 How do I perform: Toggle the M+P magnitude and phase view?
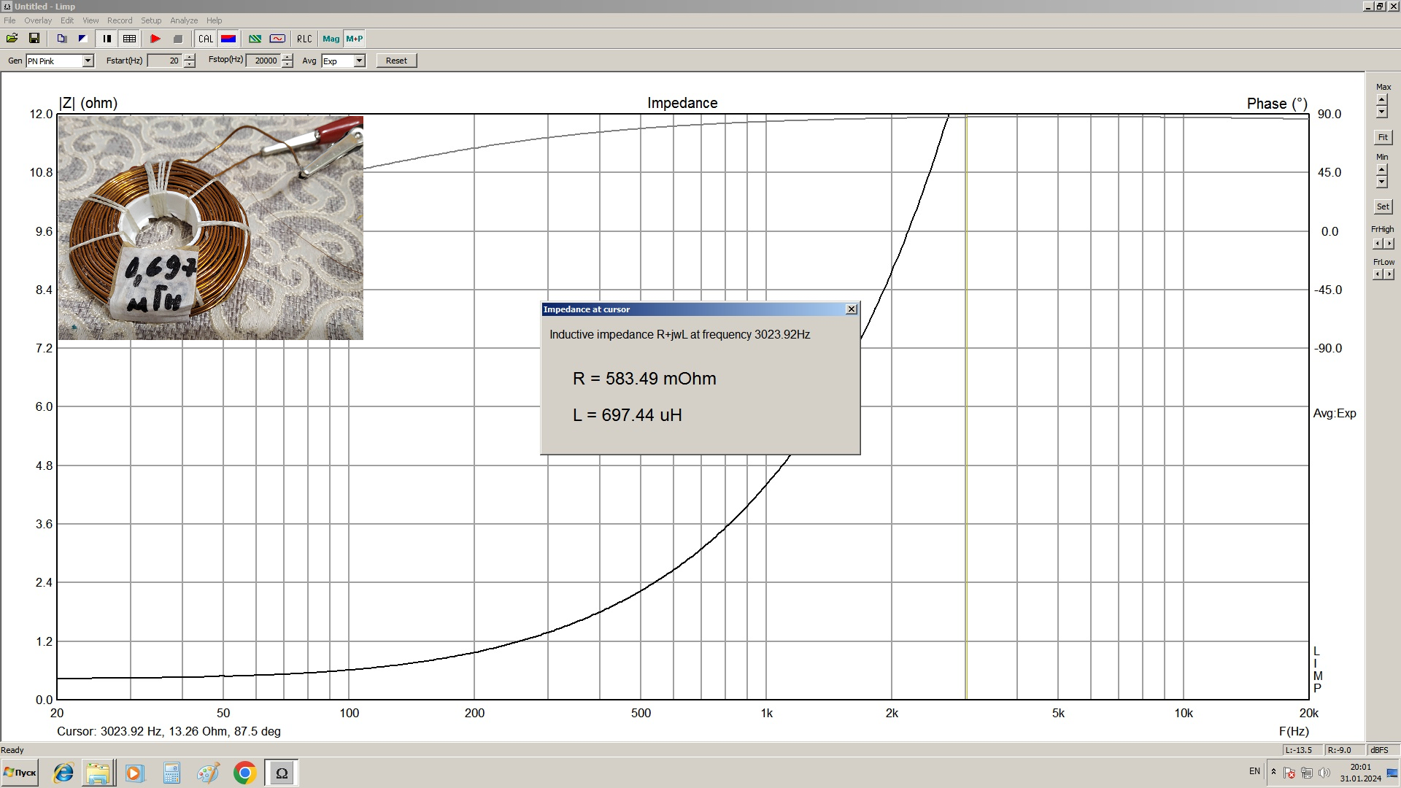[355, 39]
